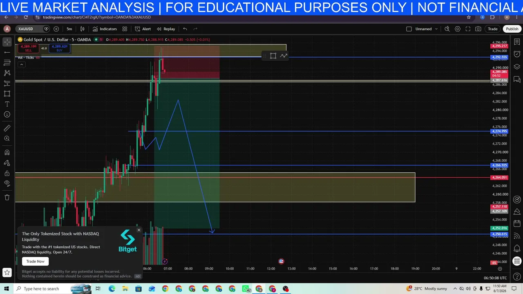Viewport: 523px width, 294px height.
Task: Undo the last chart action
Action: [x=185, y=29]
